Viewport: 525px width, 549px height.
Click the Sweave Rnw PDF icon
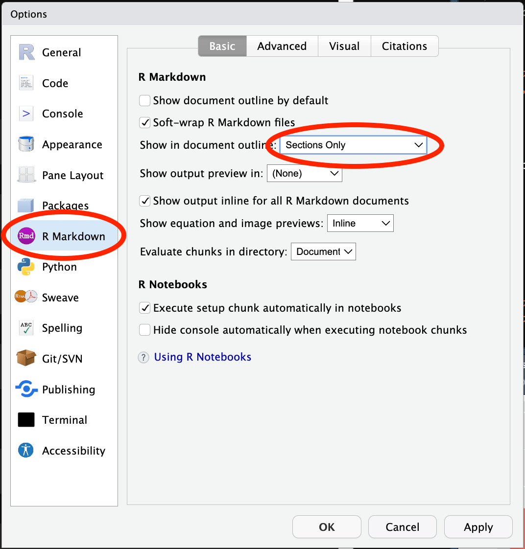pos(26,297)
